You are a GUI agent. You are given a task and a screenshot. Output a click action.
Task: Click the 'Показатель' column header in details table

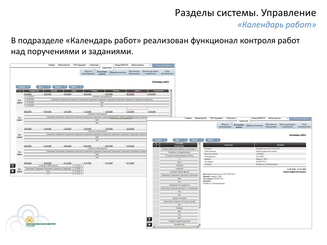pyautogui.click(x=229, y=145)
